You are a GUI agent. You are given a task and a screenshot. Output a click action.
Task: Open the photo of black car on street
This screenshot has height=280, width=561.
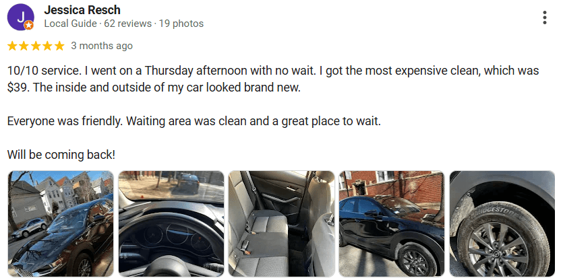61,224
